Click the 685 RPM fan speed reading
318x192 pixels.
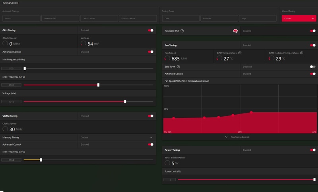[179, 59]
